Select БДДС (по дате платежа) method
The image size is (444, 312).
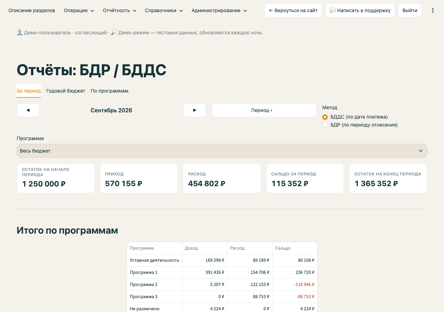355,117
